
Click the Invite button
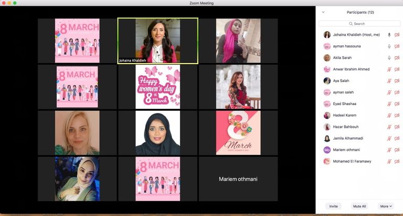point(333,206)
